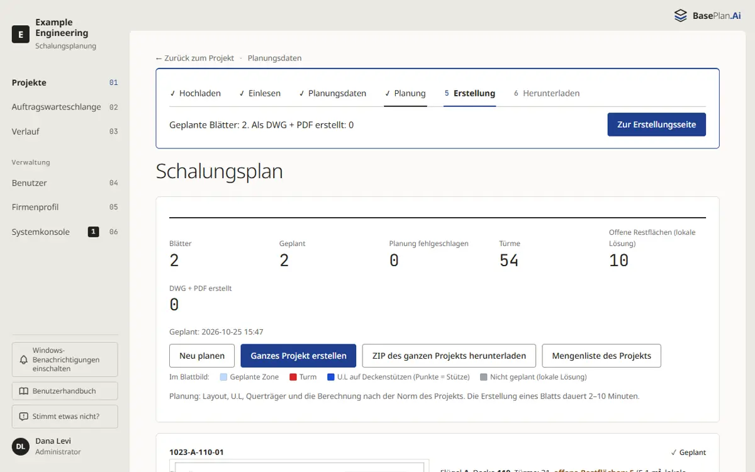Click the light blue "Geplante Zone" swatch
The height and width of the screenshot is (472, 755).
click(223, 377)
